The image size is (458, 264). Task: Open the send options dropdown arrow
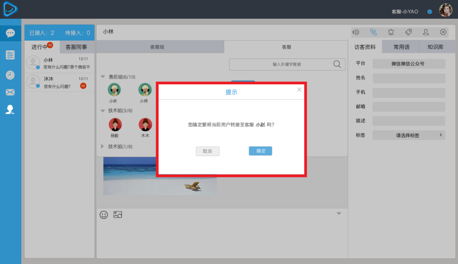click(x=339, y=213)
